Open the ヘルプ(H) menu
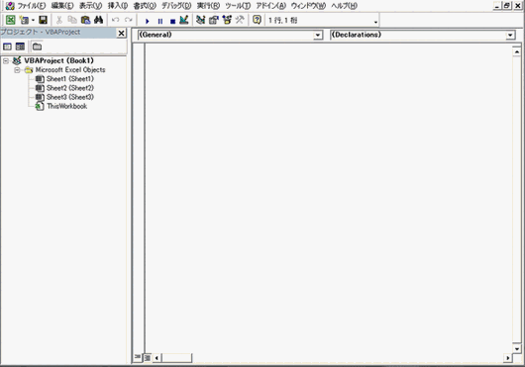Screen dimensions: 525x367 click(344, 6)
